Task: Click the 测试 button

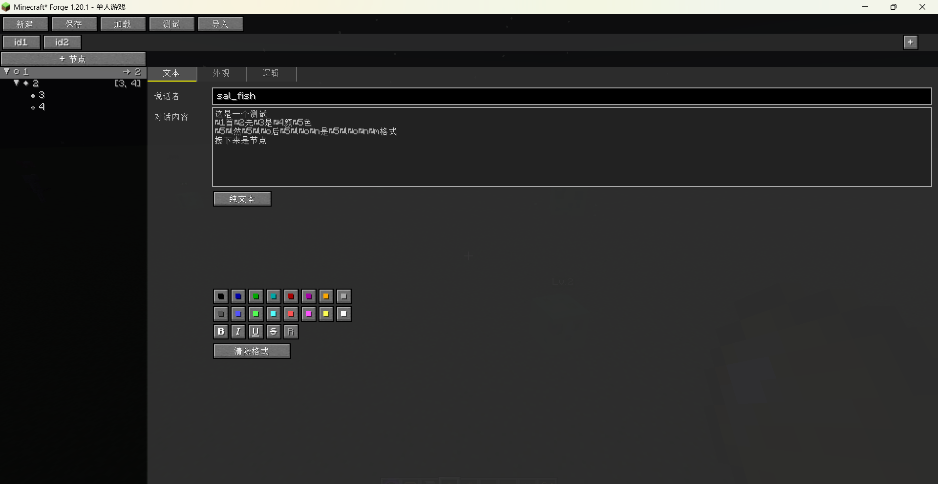Action: [x=172, y=24]
